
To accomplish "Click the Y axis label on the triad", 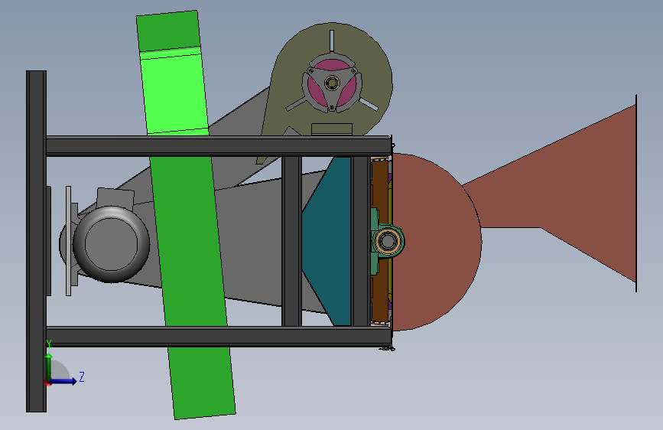I will (49, 344).
